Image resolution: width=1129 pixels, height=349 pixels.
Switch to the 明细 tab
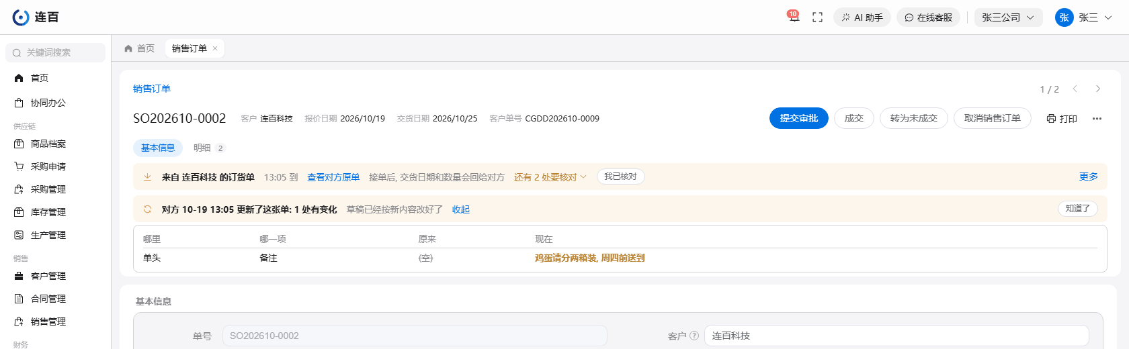coord(209,148)
